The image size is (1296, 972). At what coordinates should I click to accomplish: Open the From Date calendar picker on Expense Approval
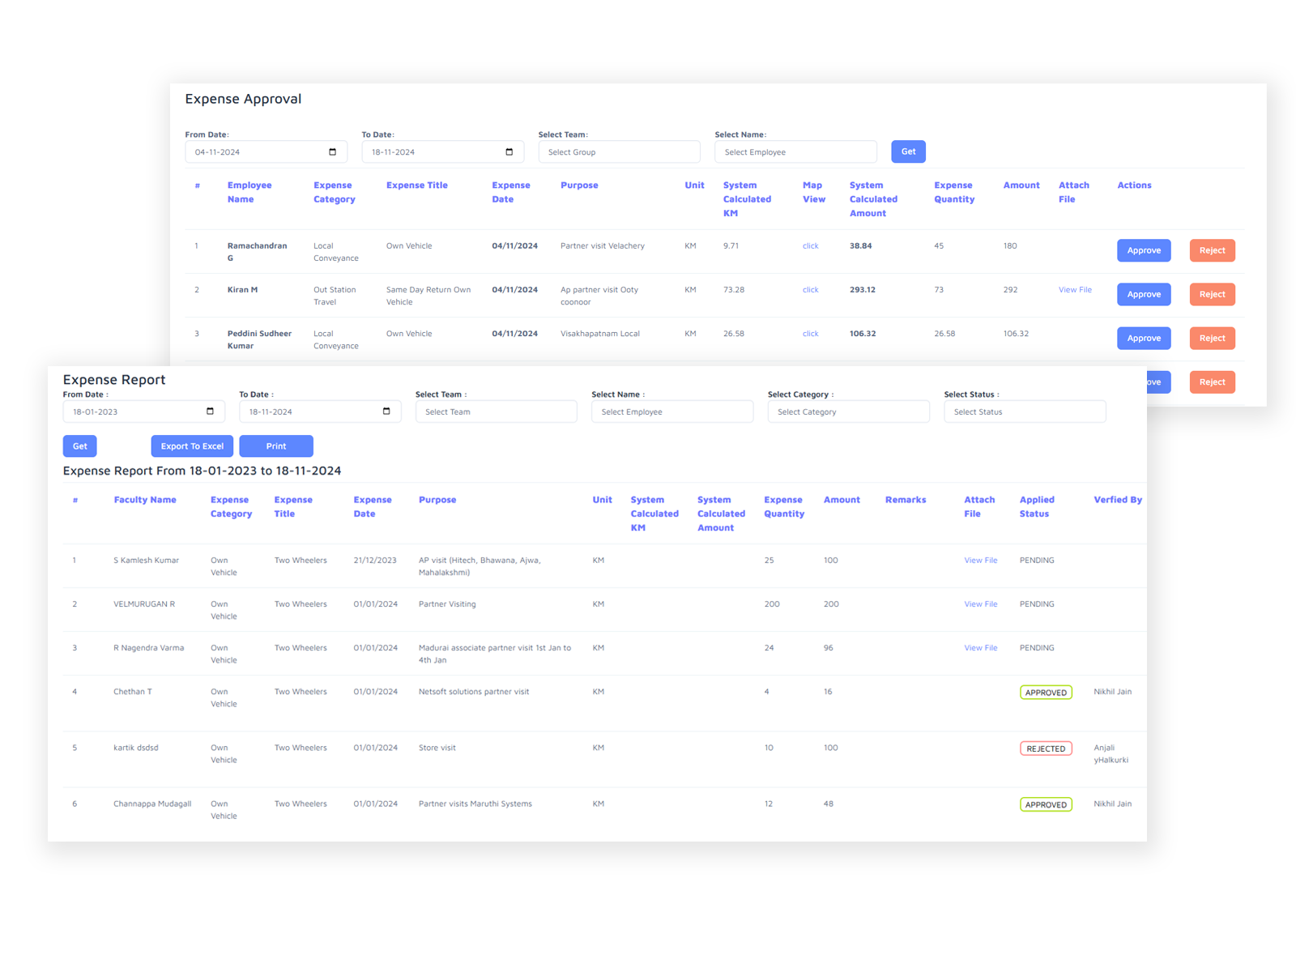(332, 151)
